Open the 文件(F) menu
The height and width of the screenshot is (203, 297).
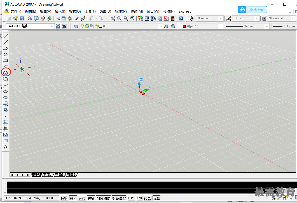click(16, 11)
